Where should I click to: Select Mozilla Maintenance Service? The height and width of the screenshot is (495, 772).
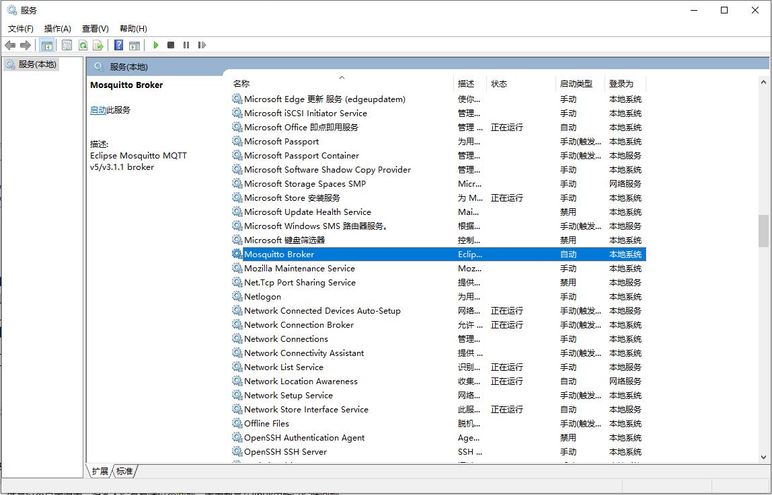(438, 269)
